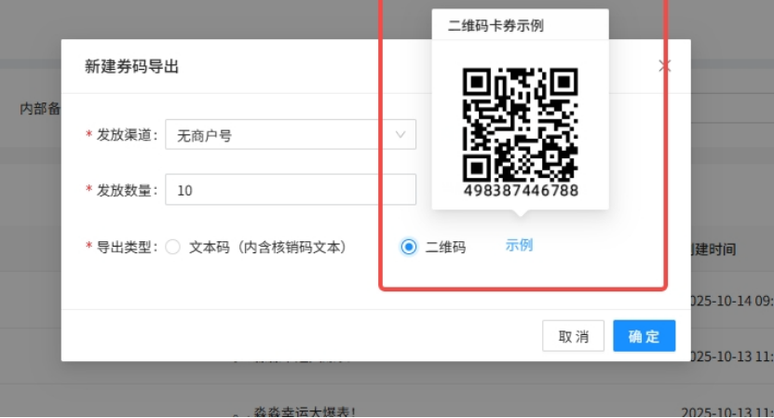Viewport: 774px width, 418px height.
Task: Select the 二维码 radio option
Action: [409, 247]
